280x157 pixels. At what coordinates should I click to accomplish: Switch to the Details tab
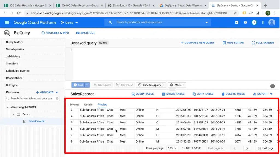pyautogui.click(x=88, y=105)
